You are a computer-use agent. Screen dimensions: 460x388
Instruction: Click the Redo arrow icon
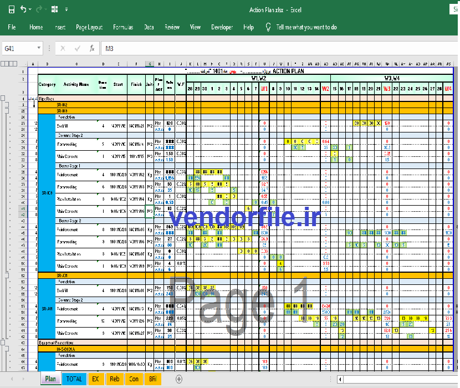[x=39, y=9]
